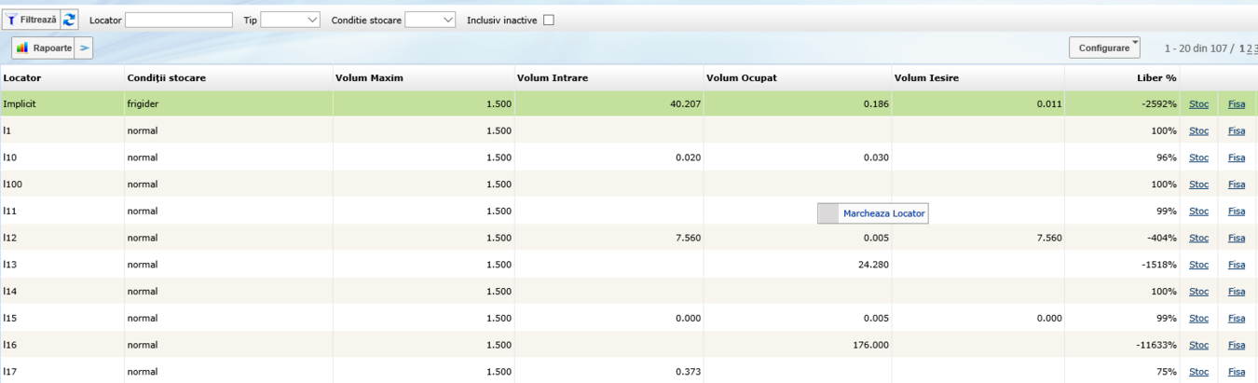Open the Configurare dropdown button
The width and height of the screenshot is (1258, 383).
click(1104, 48)
